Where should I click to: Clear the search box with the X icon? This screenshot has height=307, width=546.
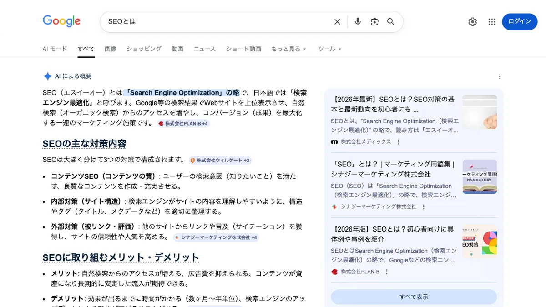pyautogui.click(x=337, y=22)
